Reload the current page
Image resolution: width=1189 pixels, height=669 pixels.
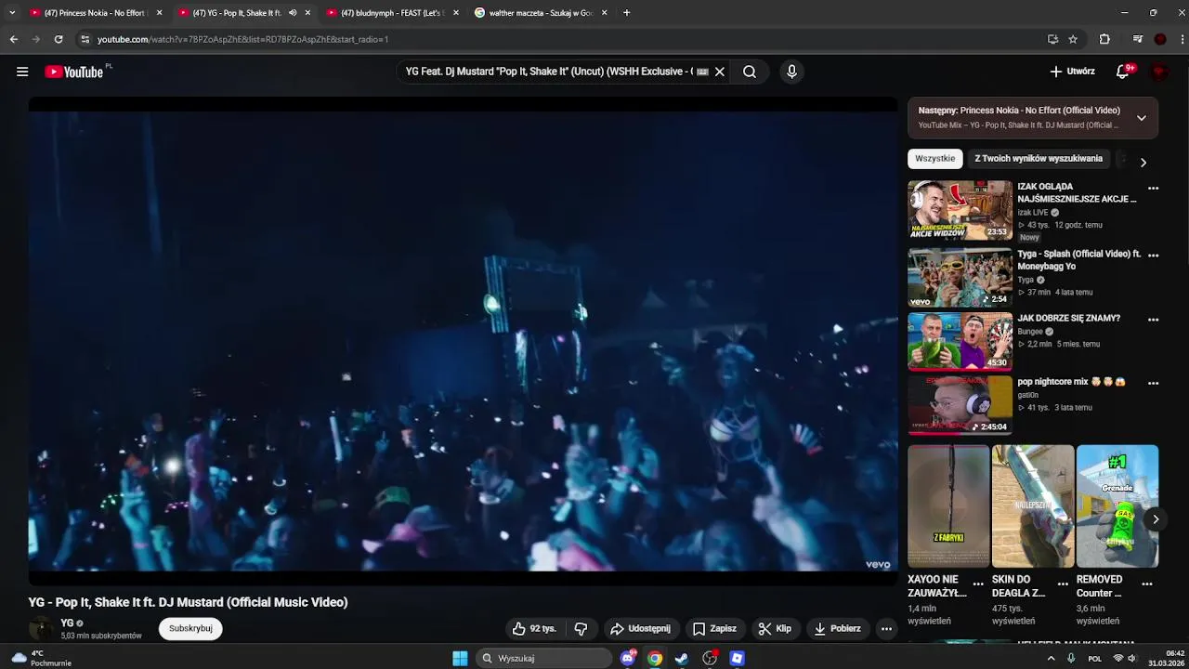coord(59,39)
